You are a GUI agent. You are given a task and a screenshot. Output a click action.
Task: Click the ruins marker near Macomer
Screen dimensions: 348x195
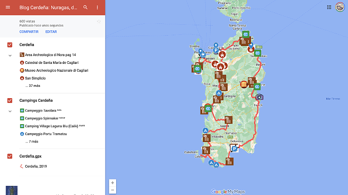[x=224, y=87]
